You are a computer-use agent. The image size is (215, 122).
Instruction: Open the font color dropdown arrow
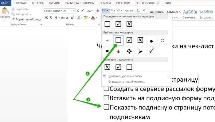pyautogui.click(x=96, y=18)
